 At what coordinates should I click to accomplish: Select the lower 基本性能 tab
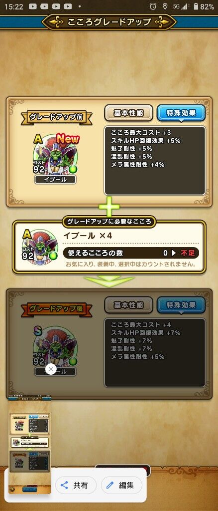click(128, 305)
